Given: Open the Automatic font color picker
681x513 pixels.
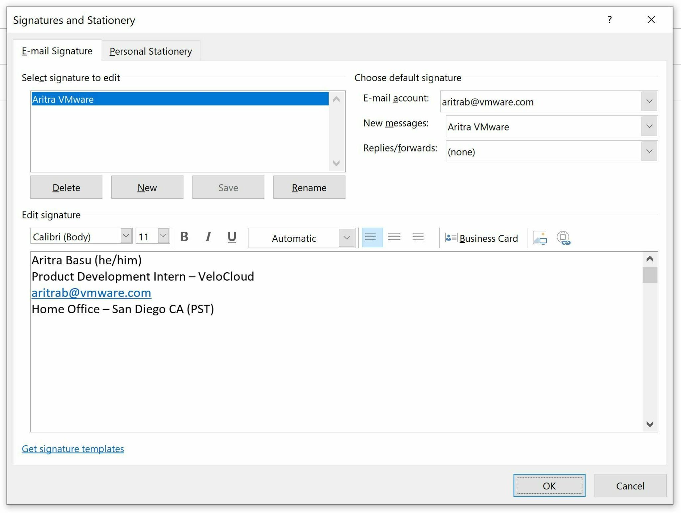Looking at the screenshot, I should point(346,238).
